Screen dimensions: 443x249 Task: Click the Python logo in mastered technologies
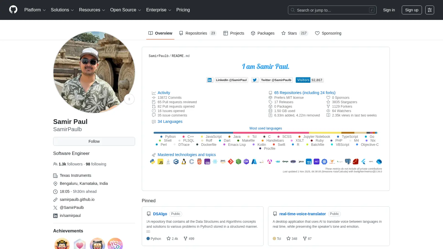tap(153, 162)
